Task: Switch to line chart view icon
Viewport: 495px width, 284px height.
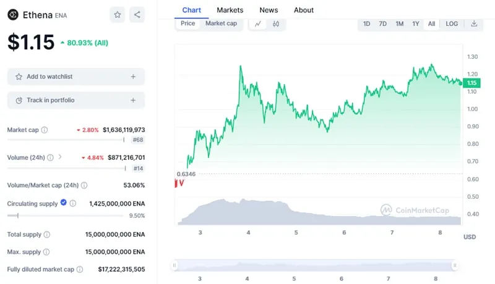Action: pyautogui.click(x=257, y=24)
